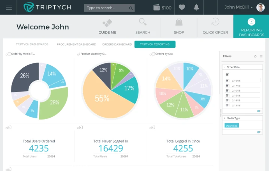Click the icon beside Product Quantity title
The width and height of the screenshot is (269, 171).
pyautogui.click(x=79, y=54)
